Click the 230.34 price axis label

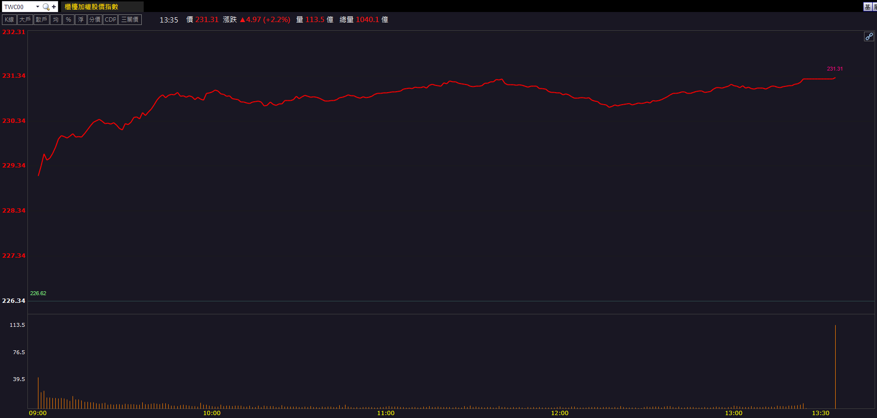13,121
